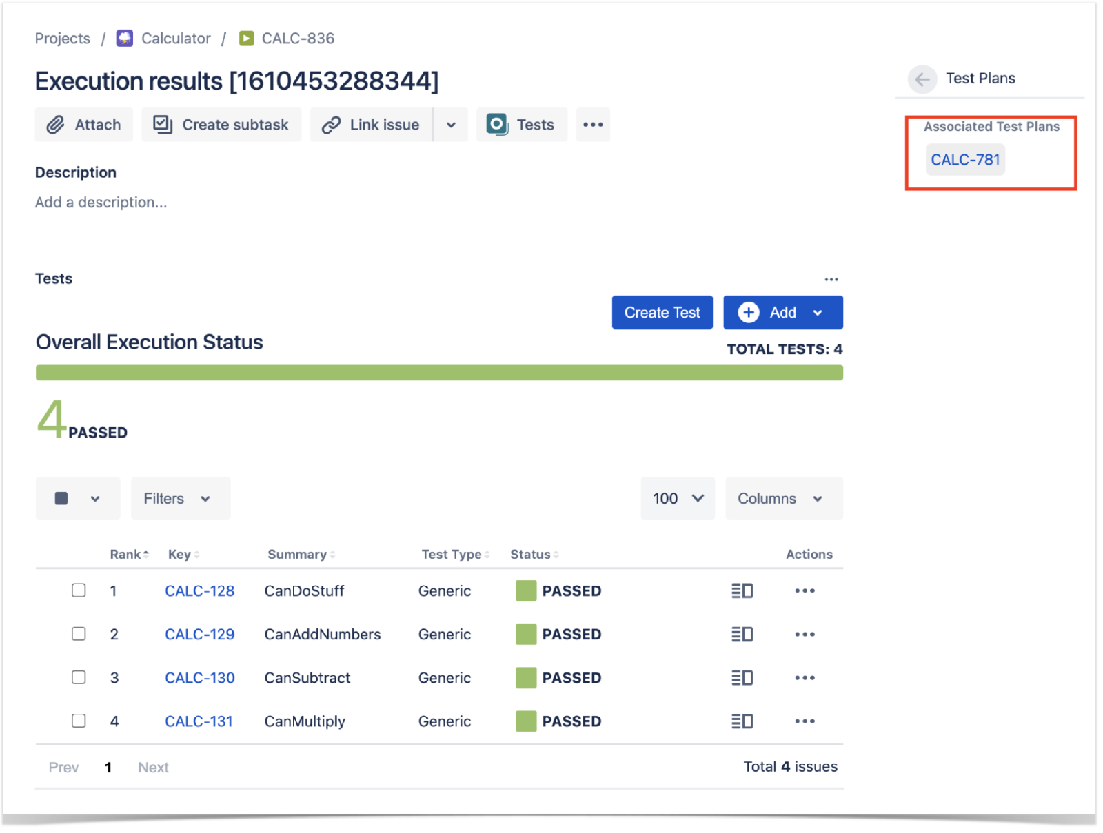Click the Attach paperclip icon
This screenshot has width=1103, height=833.
[x=55, y=125]
